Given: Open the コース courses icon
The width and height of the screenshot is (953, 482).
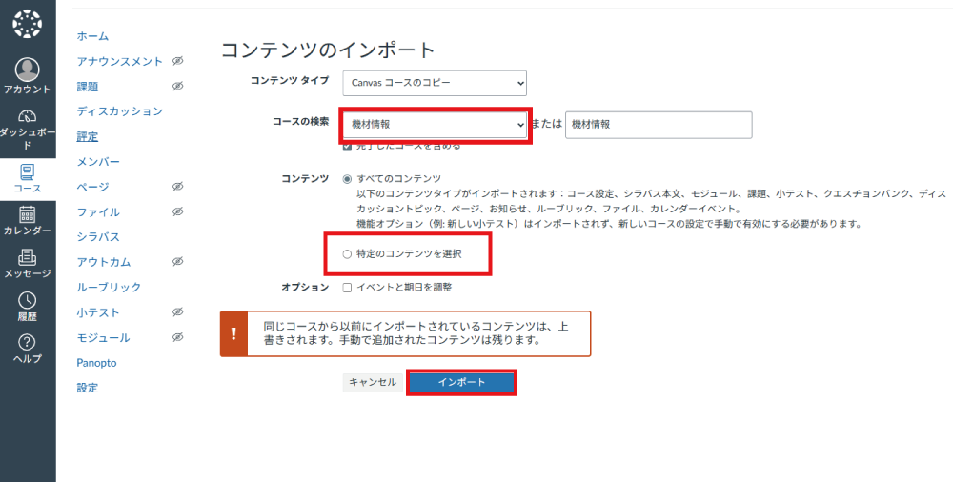Looking at the screenshot, I should pyautogui.click(x=28, y=172).
